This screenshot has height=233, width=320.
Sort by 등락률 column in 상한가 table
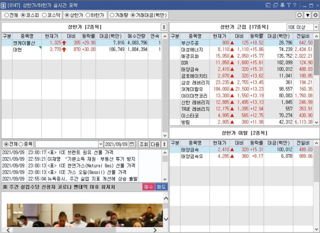pos(89,36)
